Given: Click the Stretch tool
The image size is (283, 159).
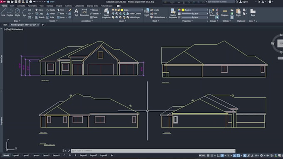Looking at the screenshot, I should click(x=40, y=17).
